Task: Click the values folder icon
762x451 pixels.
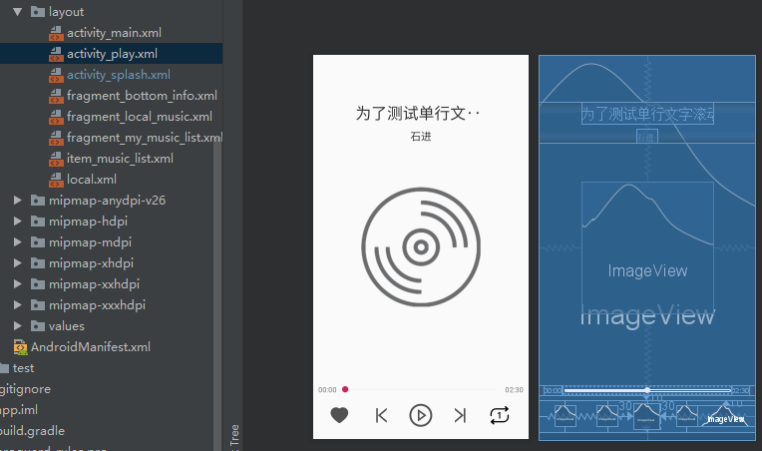Action: pos(38,325)
